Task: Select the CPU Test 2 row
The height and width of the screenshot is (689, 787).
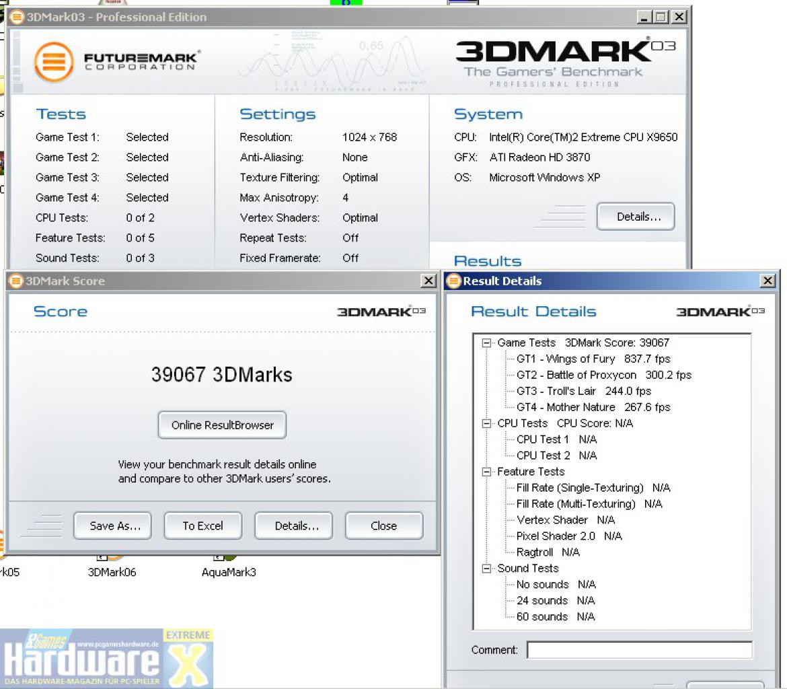Action: (557, 456)
